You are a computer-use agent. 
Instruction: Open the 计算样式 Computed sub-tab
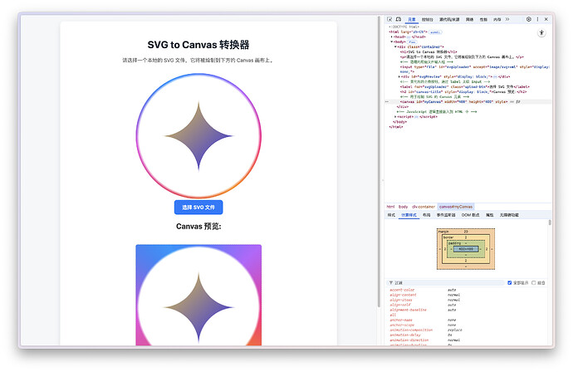coord(409,215)
